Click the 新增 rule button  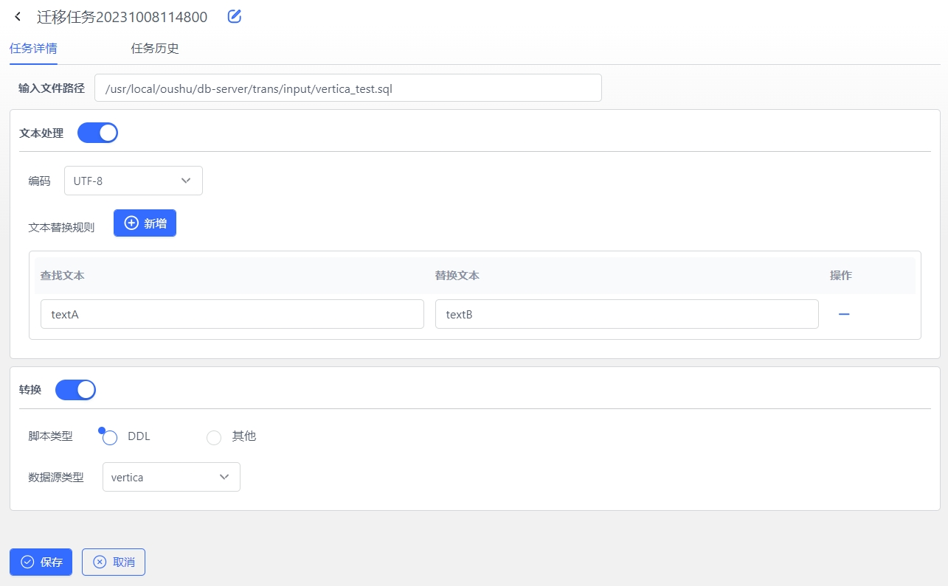pyautogui.click(x=145, y=223)
